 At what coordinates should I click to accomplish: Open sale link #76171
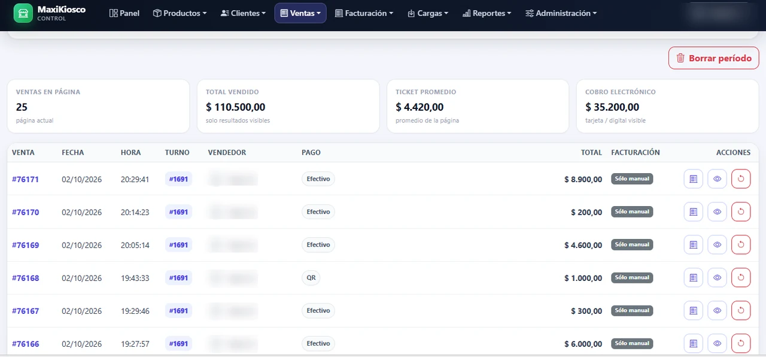[x=25, y=179]
